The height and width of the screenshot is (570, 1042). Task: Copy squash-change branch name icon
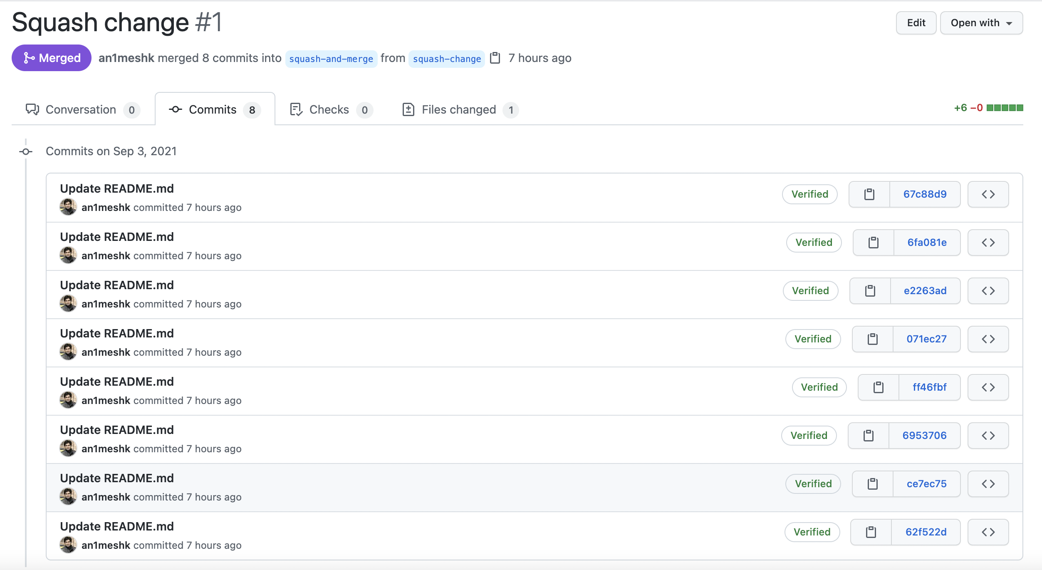click(495, 58)
